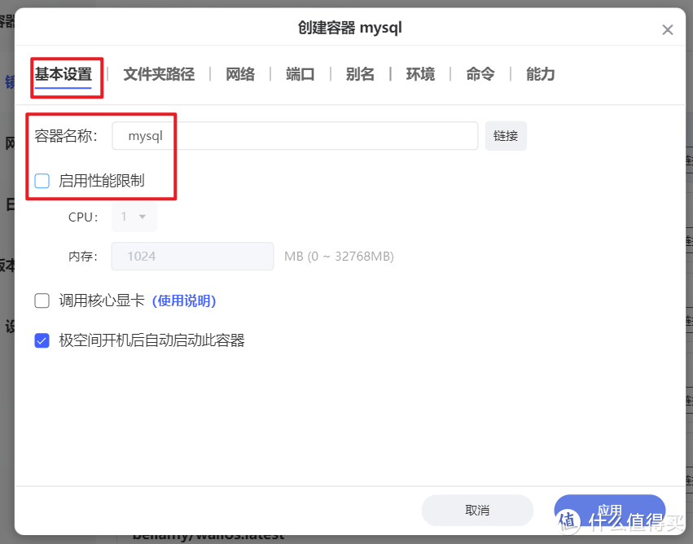
Task: Enable the 启用性能限制 checkbox
Action: [42, 181]
